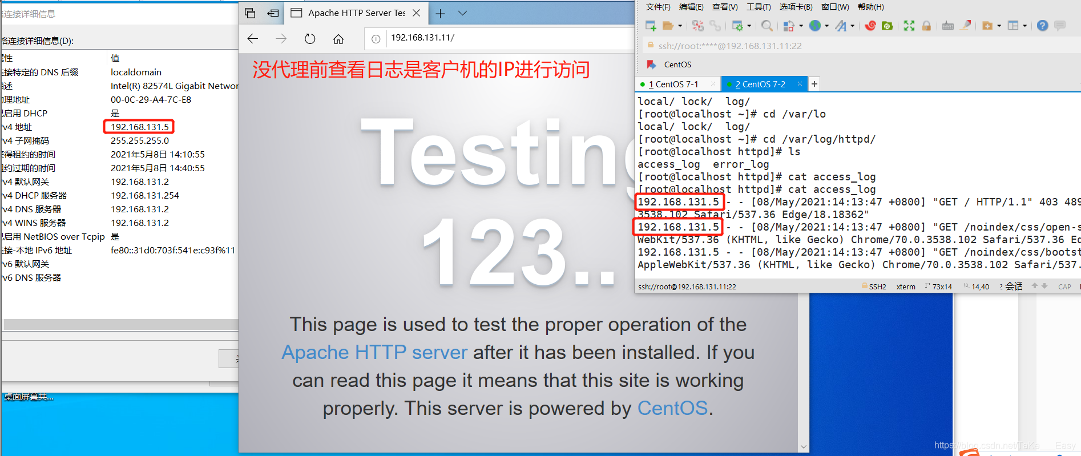Click the new folder plus icon in Xshell

987,26
